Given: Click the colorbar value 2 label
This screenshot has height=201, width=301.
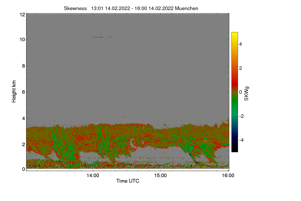Looking at the screenshot, I should pos(241,68).
